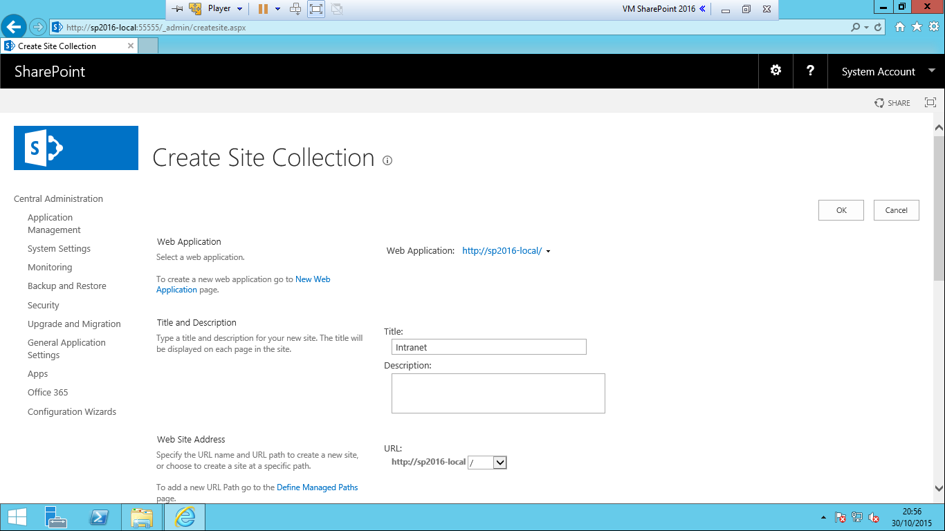The width and height of the screenshot is (945, 531).
Task: Open Office 365 in the sidebar
Action: click(x=48, y=392)
